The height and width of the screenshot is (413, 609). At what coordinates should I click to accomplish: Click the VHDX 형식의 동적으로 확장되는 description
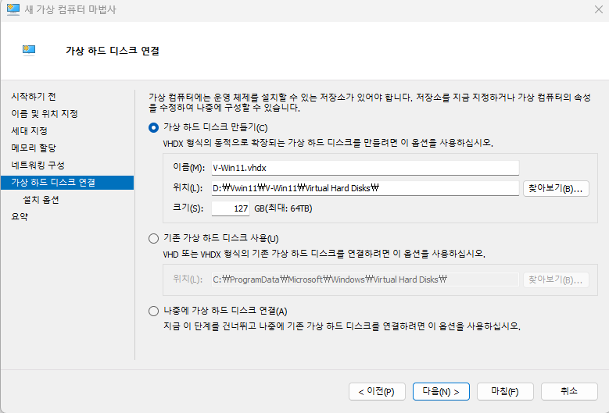click(x=328, y=143)
